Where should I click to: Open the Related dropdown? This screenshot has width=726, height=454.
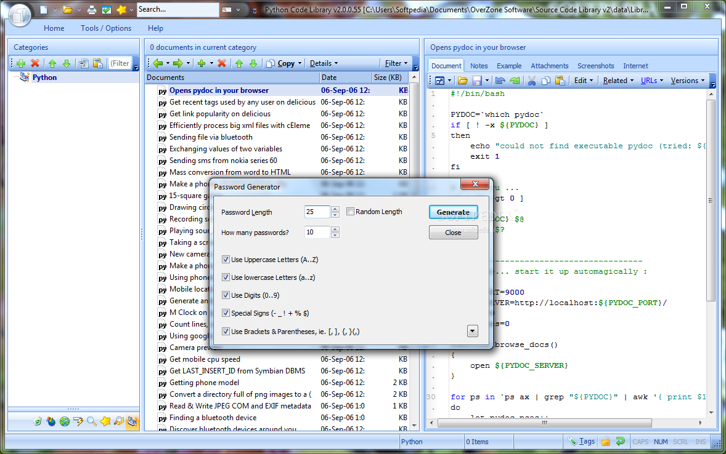(618, 81)
